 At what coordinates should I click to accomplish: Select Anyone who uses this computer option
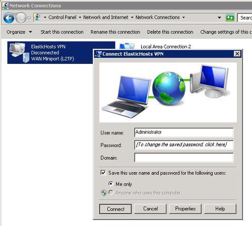point(111,192)
